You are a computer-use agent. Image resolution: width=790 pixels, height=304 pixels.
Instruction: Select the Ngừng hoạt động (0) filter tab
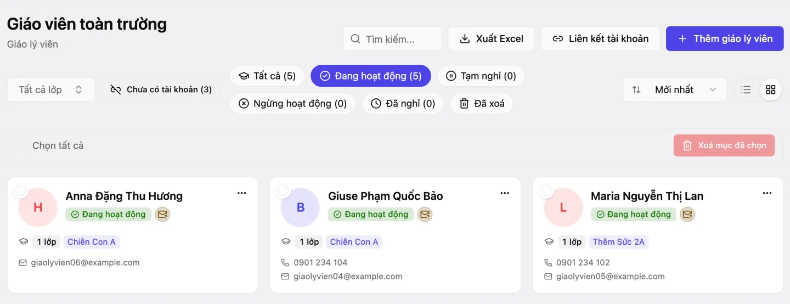(x=292, y=103)
